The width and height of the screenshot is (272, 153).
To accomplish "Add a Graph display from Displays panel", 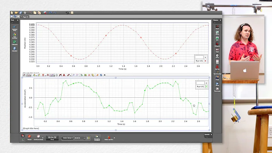I will pyautogui.click(x=217, y=27).
